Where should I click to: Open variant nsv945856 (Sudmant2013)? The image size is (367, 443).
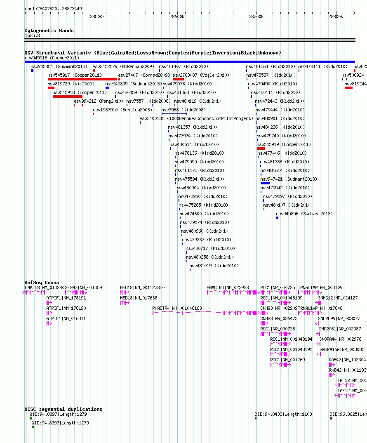[304, 214]
